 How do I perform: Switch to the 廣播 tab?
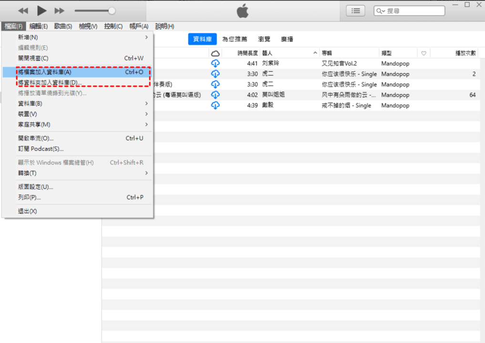pyautogui.click(x=287, y=39)
